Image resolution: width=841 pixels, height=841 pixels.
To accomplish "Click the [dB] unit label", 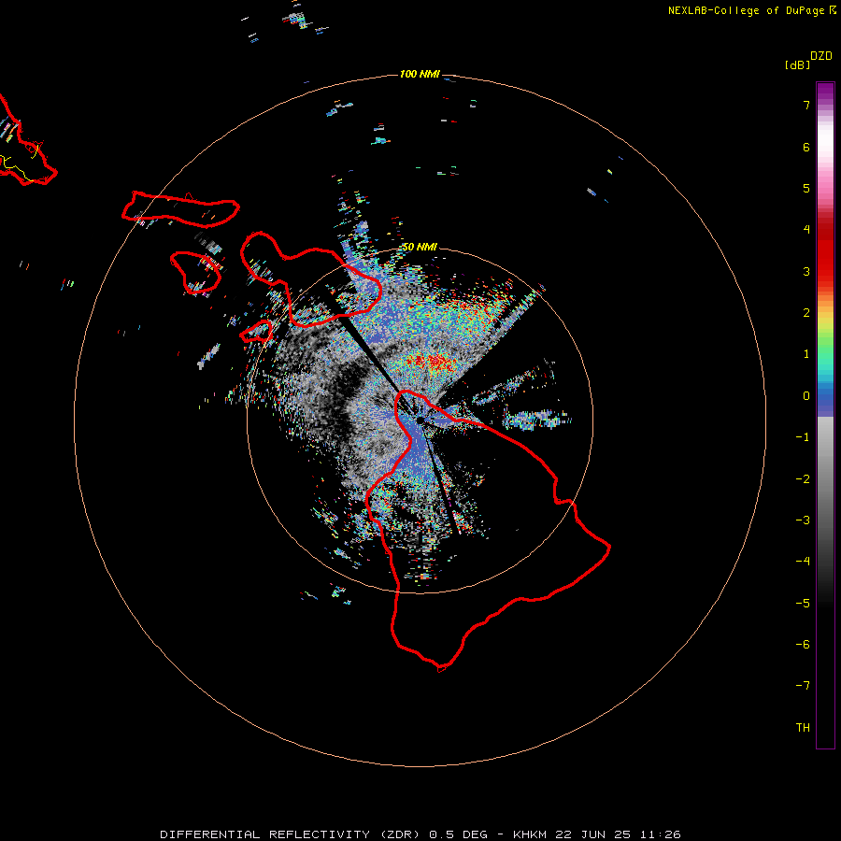I will pyautogui.click(x=797, y=64).
